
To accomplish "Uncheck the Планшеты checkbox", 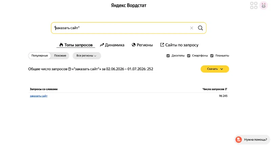I will (x=212, y=56).
